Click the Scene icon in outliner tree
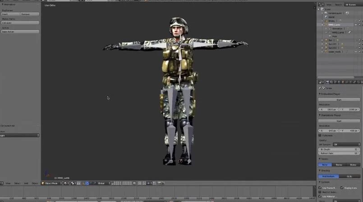This screenshot has height=202, width=363. click(323, 9)
